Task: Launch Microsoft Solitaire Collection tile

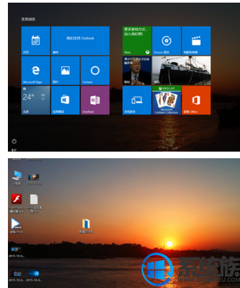Action: [167, 100]
